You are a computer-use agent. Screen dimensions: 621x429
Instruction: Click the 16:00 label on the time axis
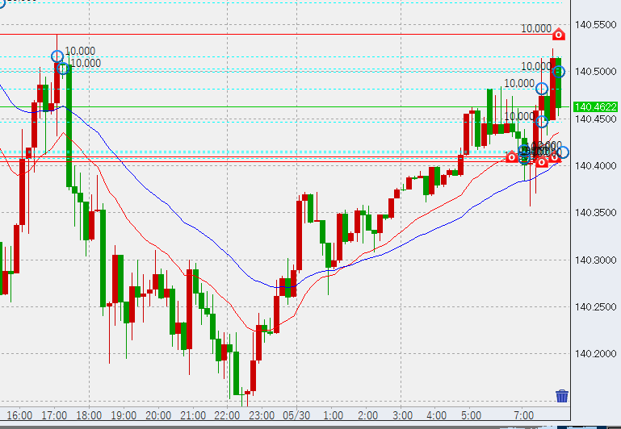tap(19, 415)
